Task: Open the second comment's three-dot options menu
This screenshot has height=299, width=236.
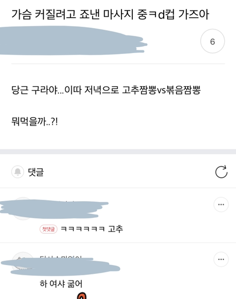Action: pos(221,259)
